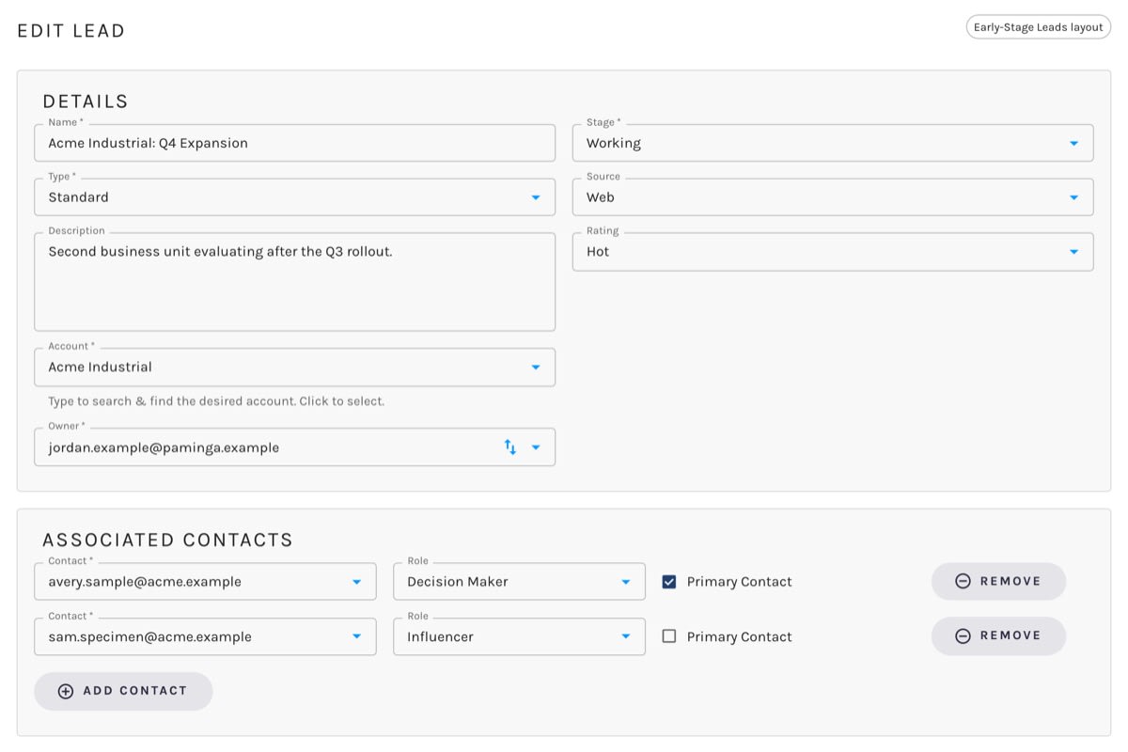Viewport: 1128px width, 752px height.
Task: Click the plus-circle icon on Add Contact
Action: click(66, 691)
